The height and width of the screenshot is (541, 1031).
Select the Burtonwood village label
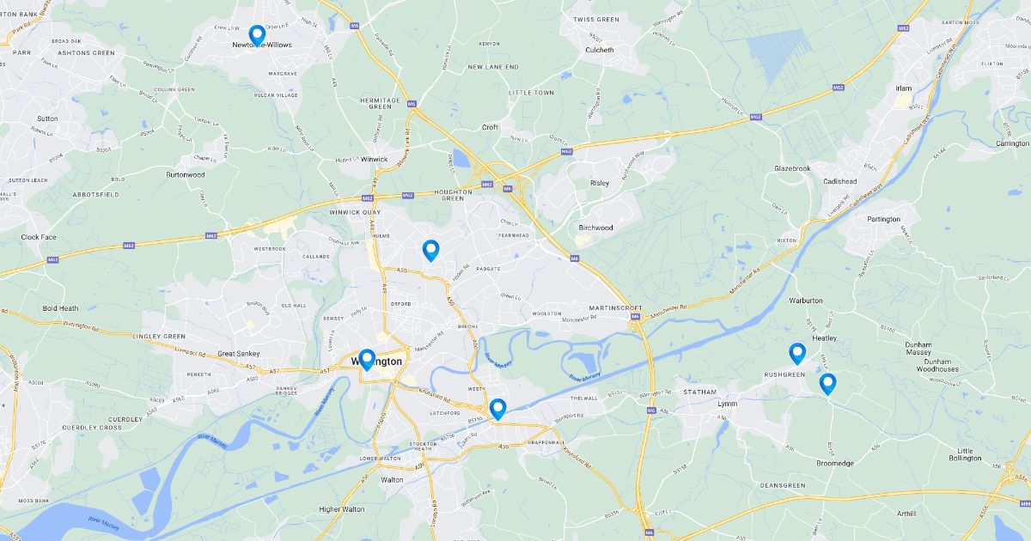186,174
